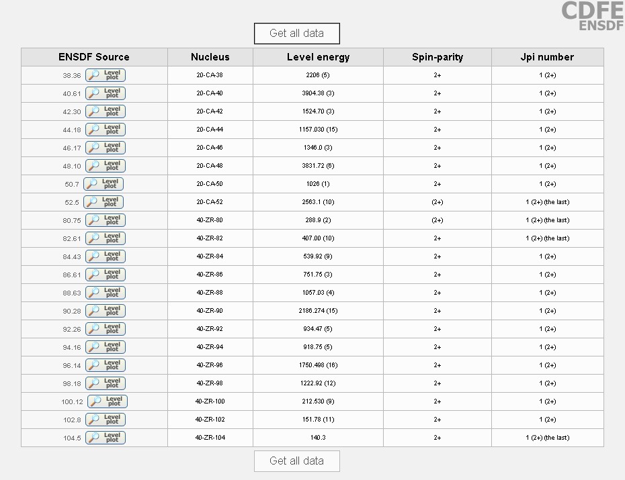Click the Nucleus column header

pos(210,57)
